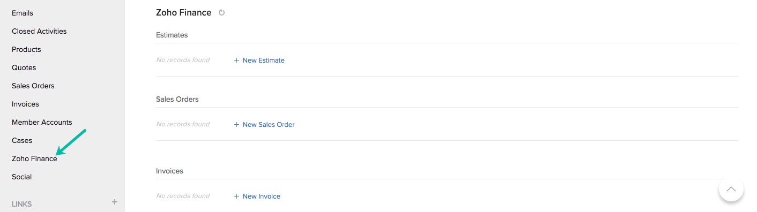Viewport: 757px width, 212px height.
Task: Click the plus icon of New Invoice
Action: pyautogui.click(x=236, y=196)
